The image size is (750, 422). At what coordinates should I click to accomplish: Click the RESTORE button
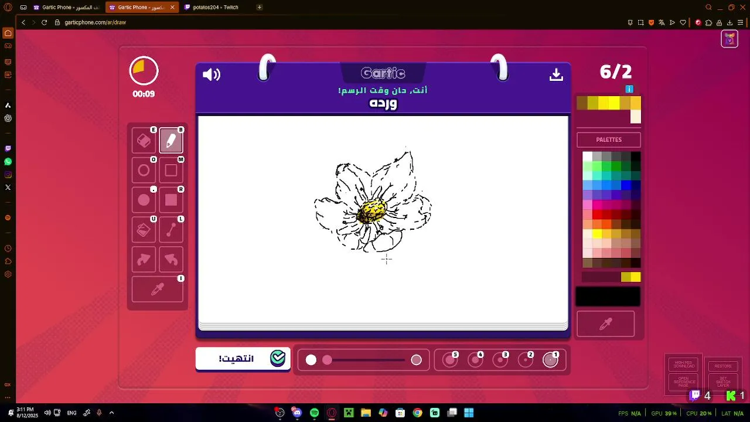(x=723, y=366)
